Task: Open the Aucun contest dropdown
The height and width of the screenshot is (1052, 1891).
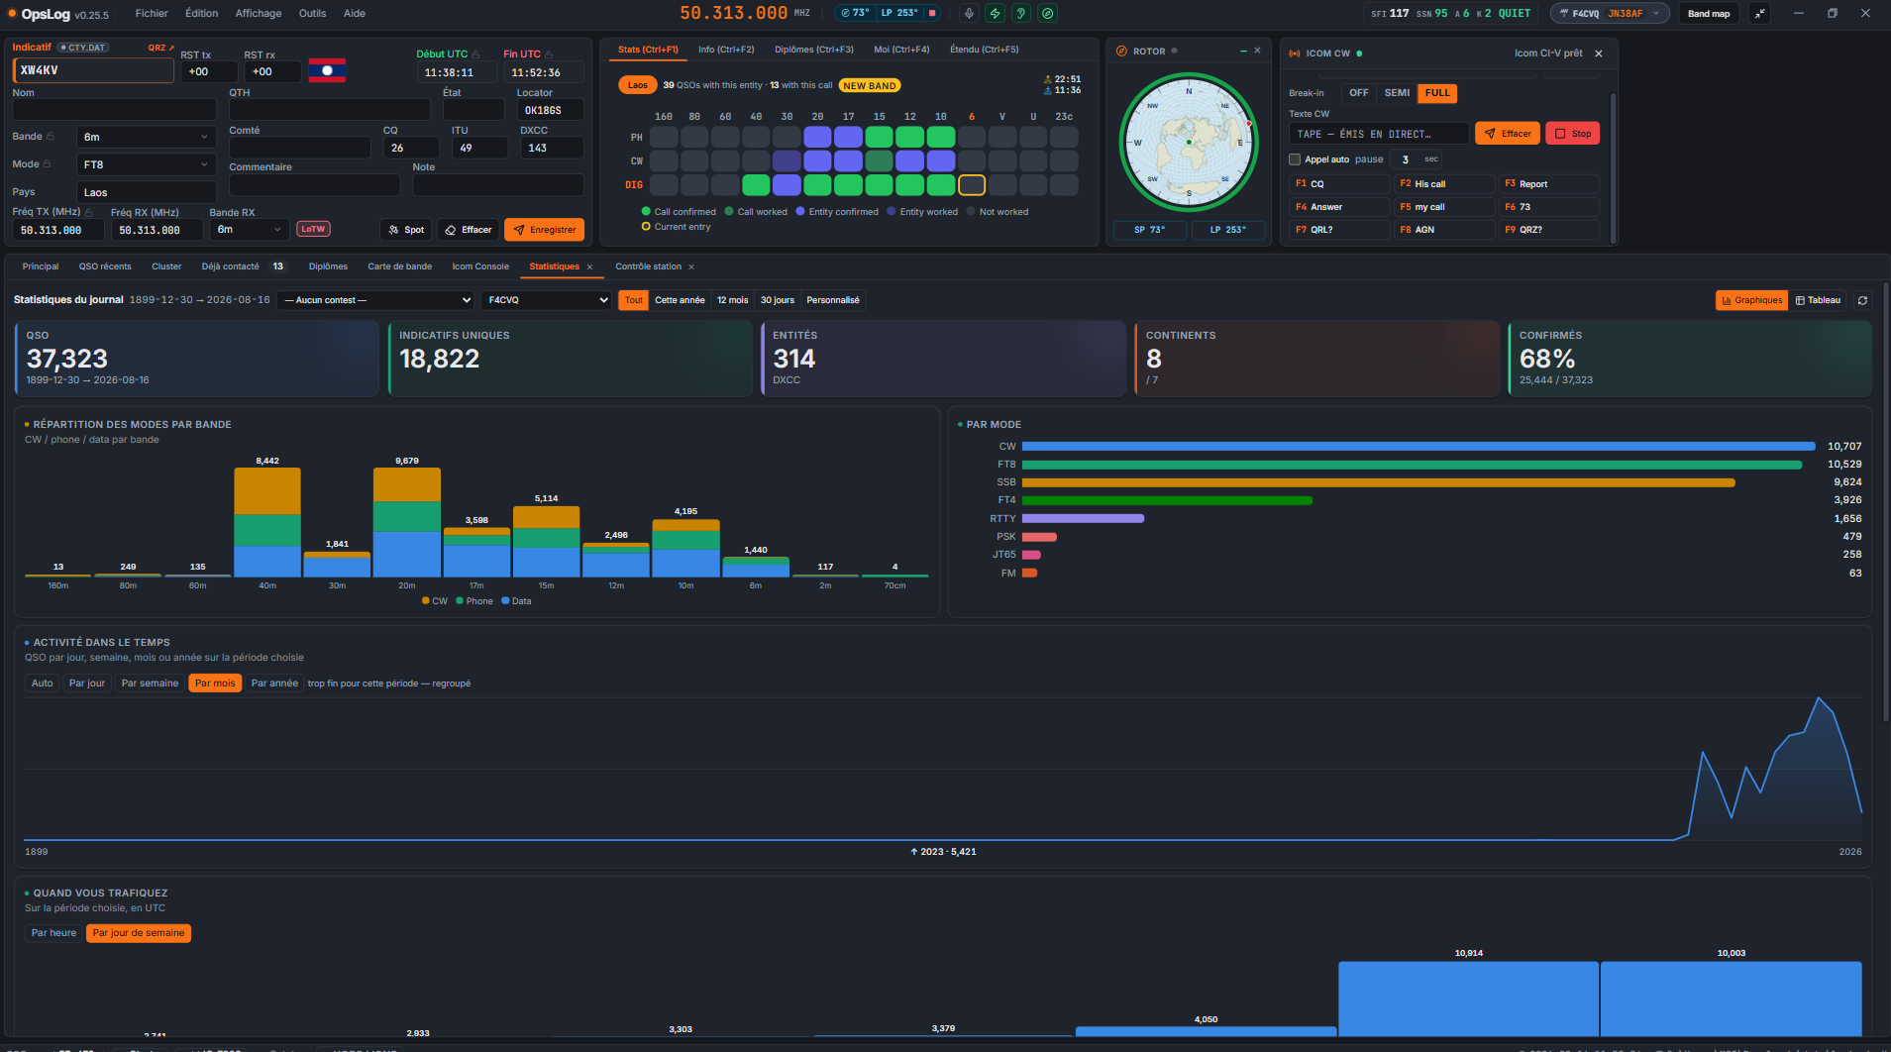Action: coord(375,300)
